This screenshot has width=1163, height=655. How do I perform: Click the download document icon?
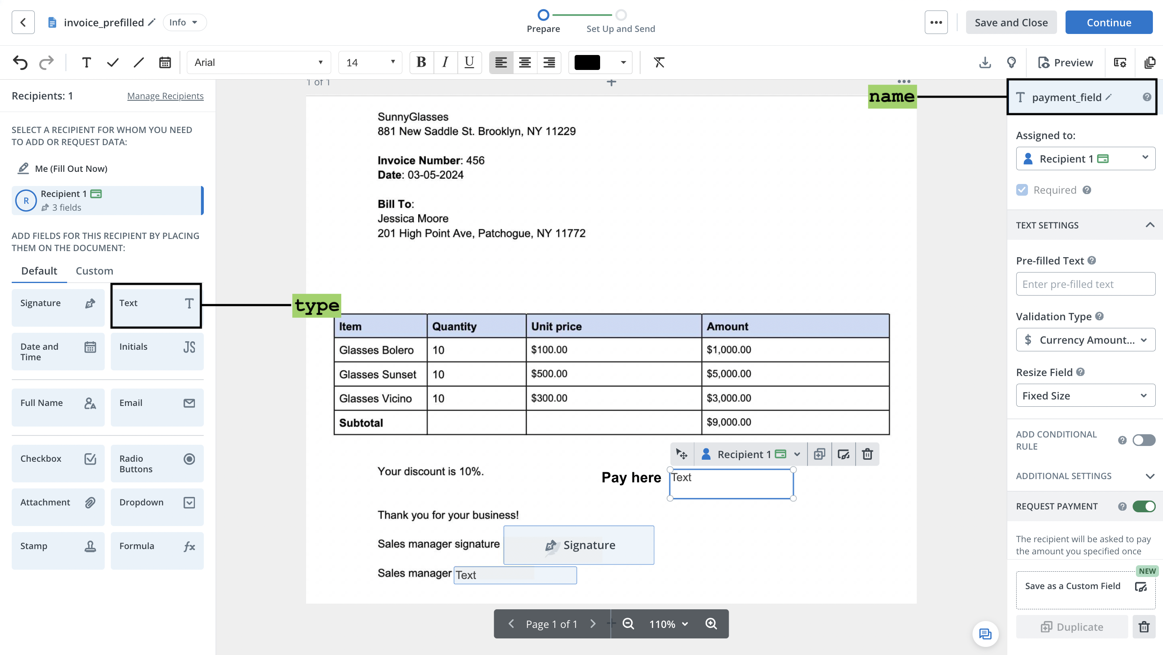tap(985, 62)
